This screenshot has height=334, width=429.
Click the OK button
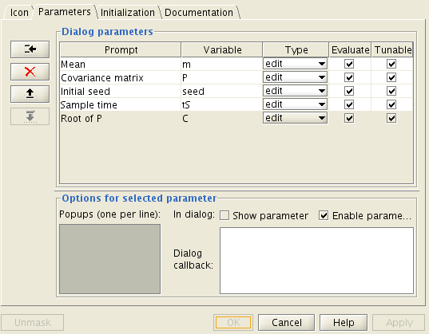click(x=233, y=323)
